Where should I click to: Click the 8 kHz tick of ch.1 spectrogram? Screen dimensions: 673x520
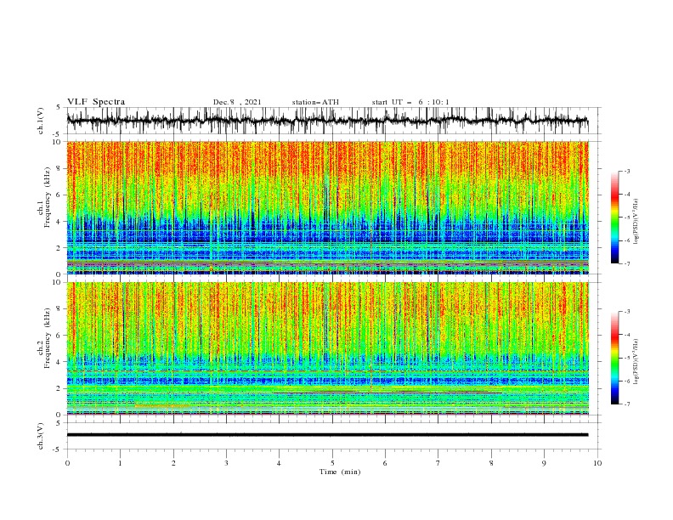[x=59, y=168]
